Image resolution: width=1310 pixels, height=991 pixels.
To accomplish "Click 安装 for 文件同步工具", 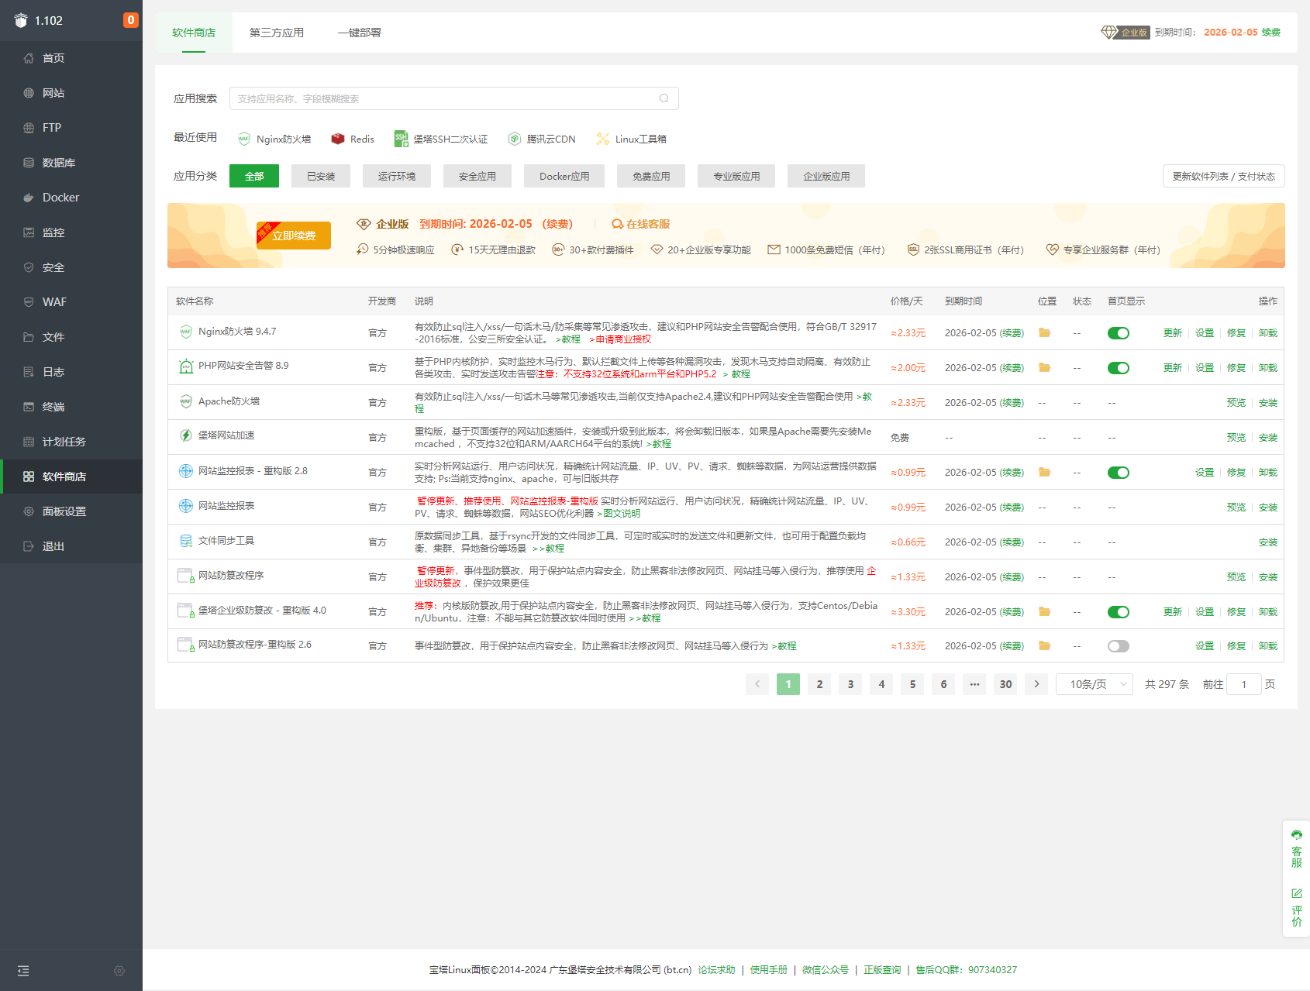I will point(1268,542).
